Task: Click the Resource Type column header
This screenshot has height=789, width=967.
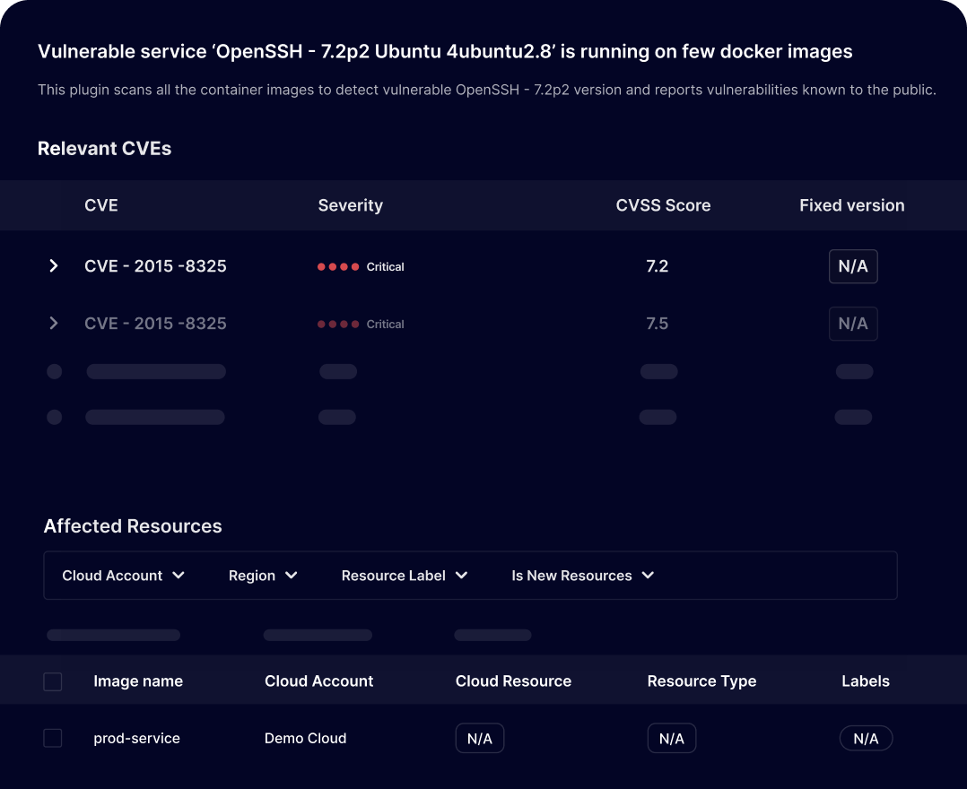Action: (701, 681)
